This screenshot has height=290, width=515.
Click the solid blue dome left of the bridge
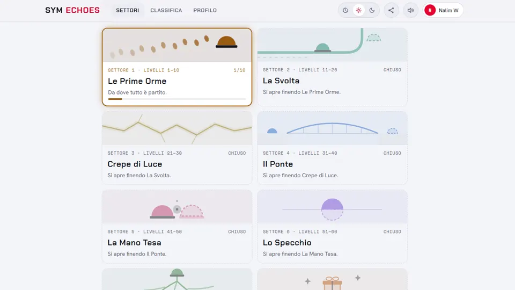[272, 131]
